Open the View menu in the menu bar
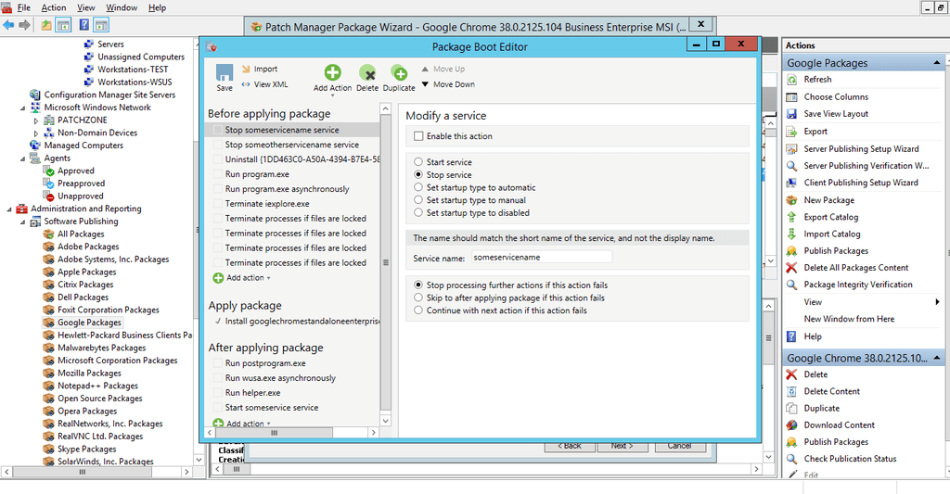Image resolution: width=950 pixels, height=494 pixels. click(x=86, y=7)
